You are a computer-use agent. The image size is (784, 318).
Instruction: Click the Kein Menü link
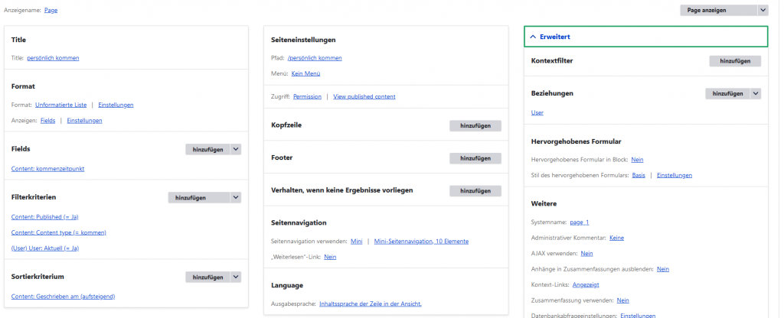[305, 73]
